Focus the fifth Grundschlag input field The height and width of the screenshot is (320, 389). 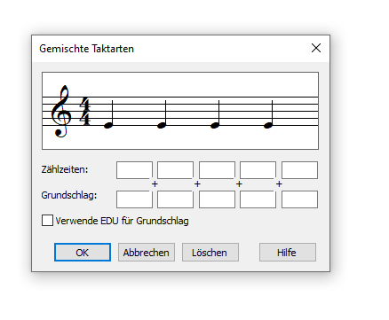point(299,199)
